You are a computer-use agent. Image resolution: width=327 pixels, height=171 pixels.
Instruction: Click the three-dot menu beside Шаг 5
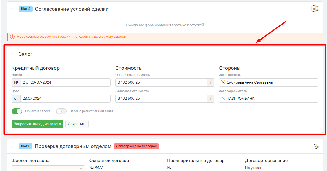[x=12, y=146]
